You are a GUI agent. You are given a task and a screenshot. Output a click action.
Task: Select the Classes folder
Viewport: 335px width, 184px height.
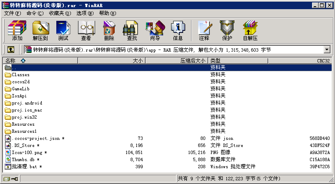point(20,75)
